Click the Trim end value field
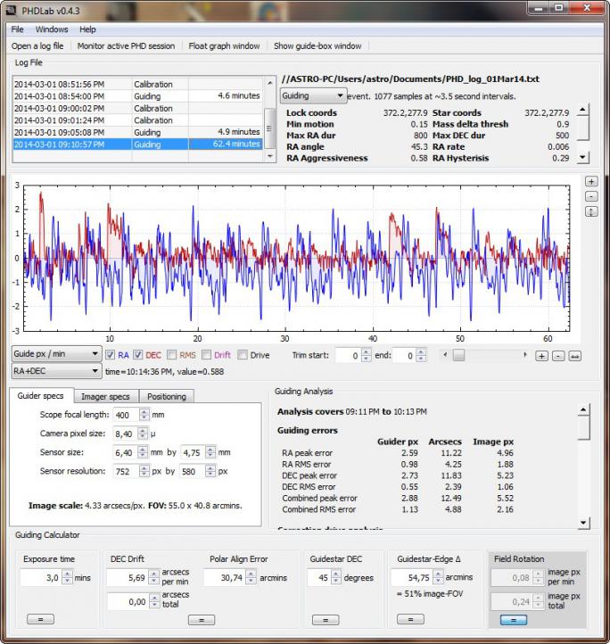 (x=403, y=355)
